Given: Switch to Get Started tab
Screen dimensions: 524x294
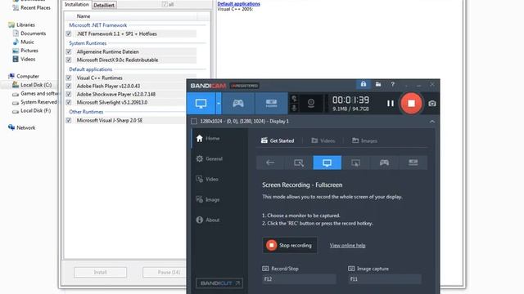Looking at the screenshot, I should [x=278, y=140].
